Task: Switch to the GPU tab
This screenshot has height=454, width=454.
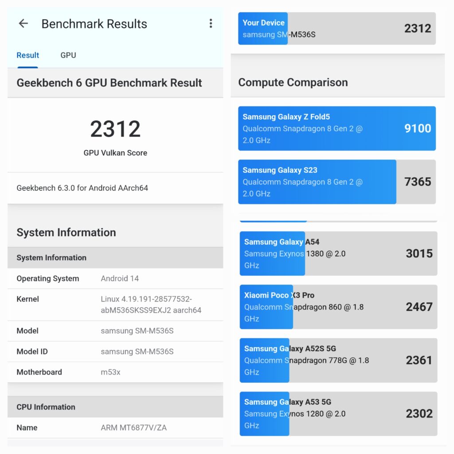Action: (68, 55)
